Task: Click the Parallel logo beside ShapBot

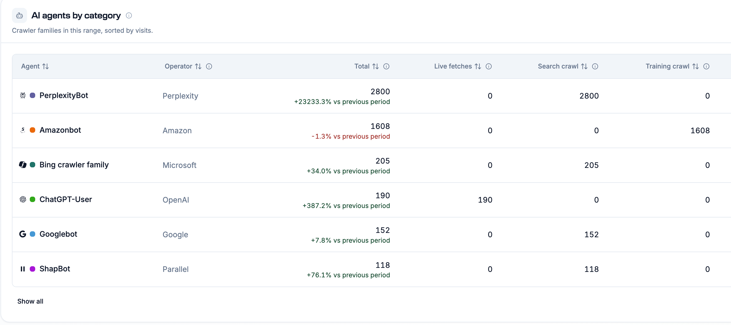Action: (x=23, y=269)
